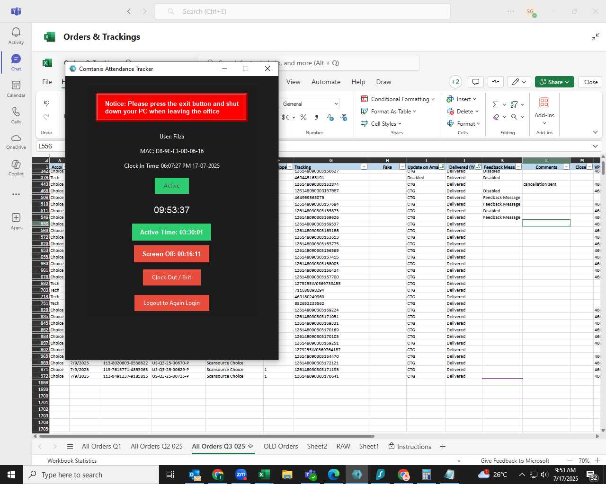This screenshot has height=484, width=606.
Task: Switch to the All Orders Q1 sheet
Action: (x=101, y=446)
